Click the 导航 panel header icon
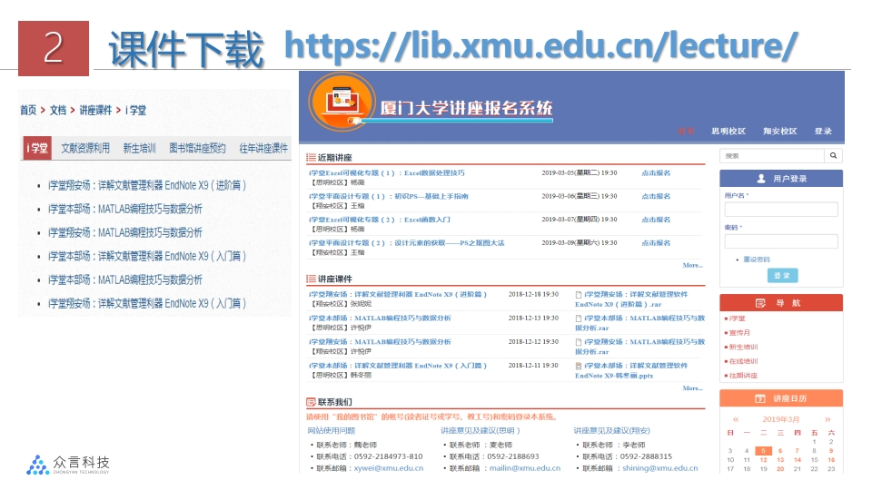872x490 pixels. coord(760,303)
